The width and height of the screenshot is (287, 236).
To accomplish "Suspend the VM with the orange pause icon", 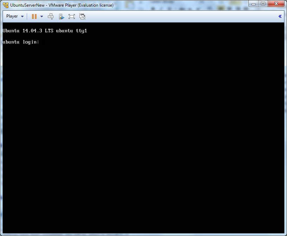I will coord(34,16).
